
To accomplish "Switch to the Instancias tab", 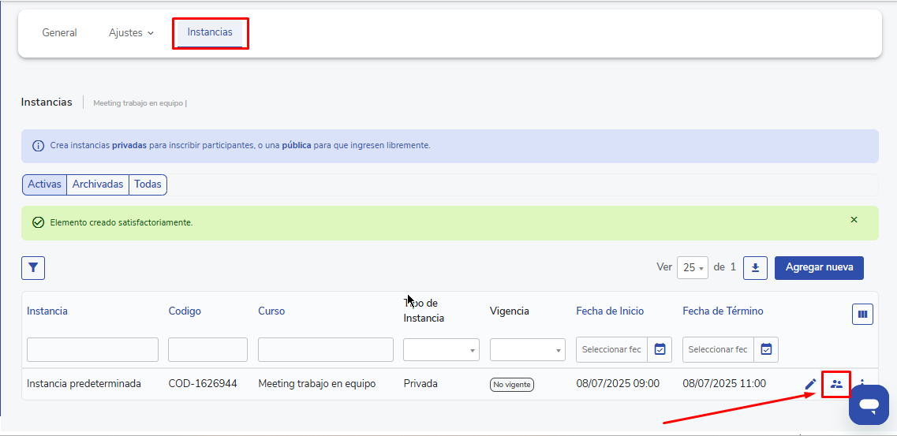I will pyautogui.click(x=210, y=33).
